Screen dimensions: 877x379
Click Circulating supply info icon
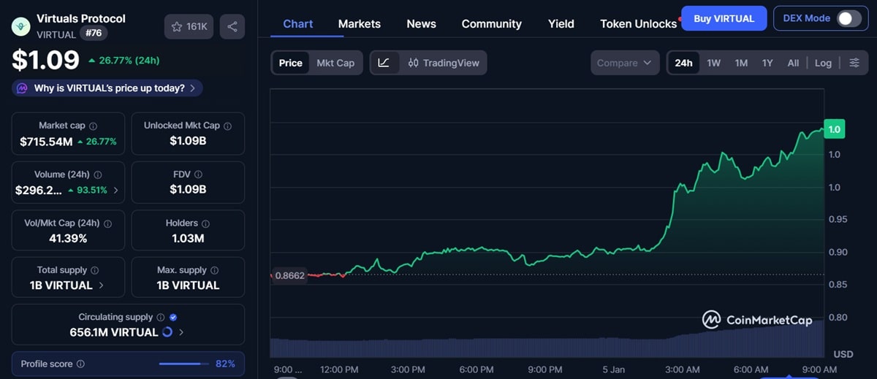160,318
